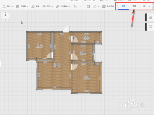This screenshot has width=154, height=115.
Task: Open the camera render panel icon
Action: click(150, 27)
